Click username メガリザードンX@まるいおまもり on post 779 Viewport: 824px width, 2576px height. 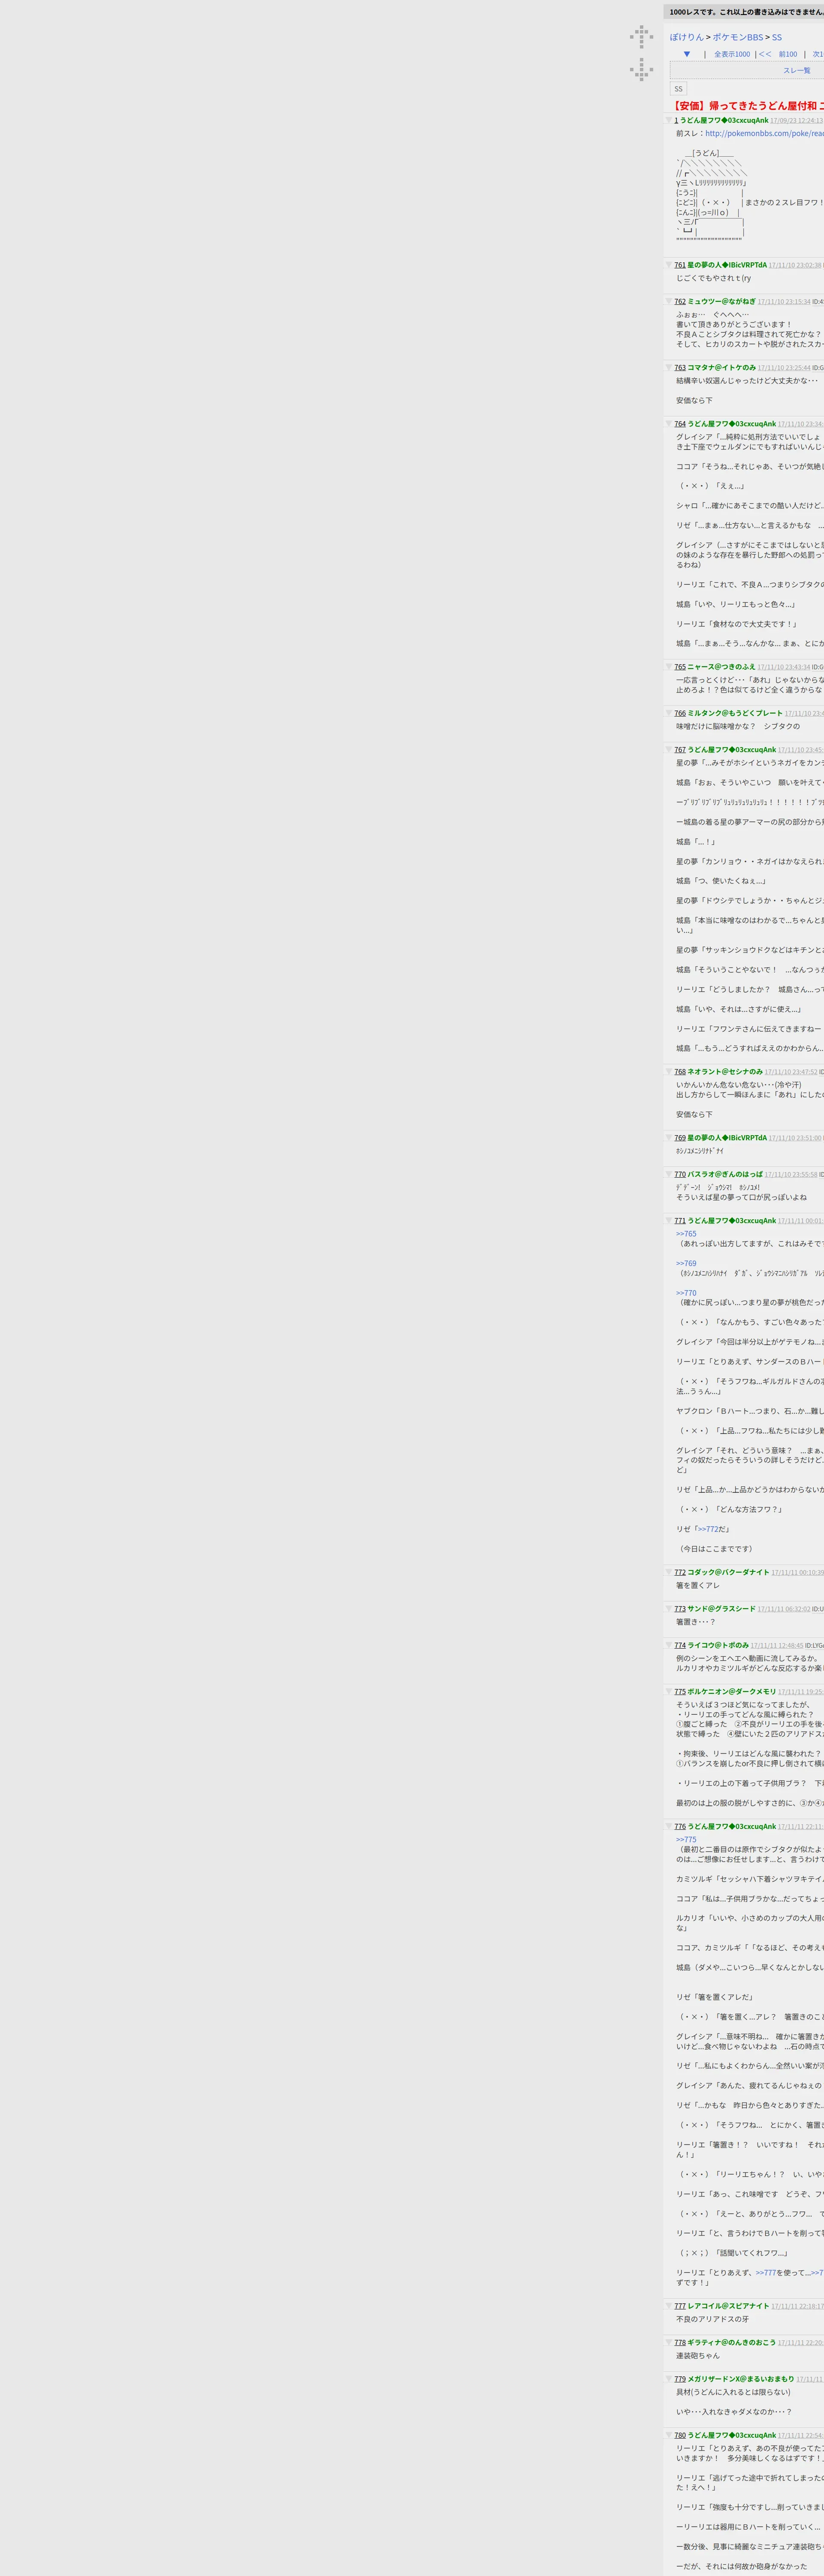click(741, 2379)
